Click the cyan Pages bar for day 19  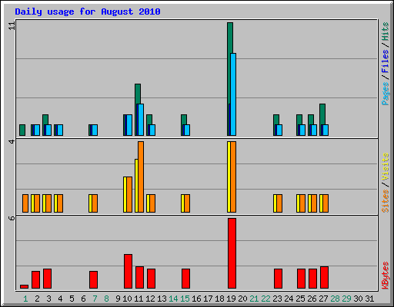click(233, 94)
